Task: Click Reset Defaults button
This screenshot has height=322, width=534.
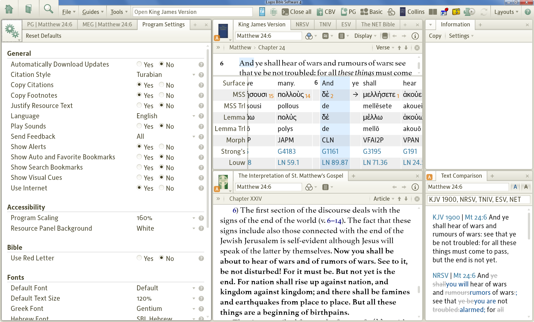Action: pos(43,36)
